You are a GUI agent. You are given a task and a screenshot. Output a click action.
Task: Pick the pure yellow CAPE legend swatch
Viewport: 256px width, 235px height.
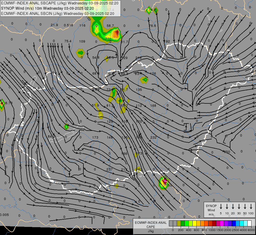coord(195,223)
